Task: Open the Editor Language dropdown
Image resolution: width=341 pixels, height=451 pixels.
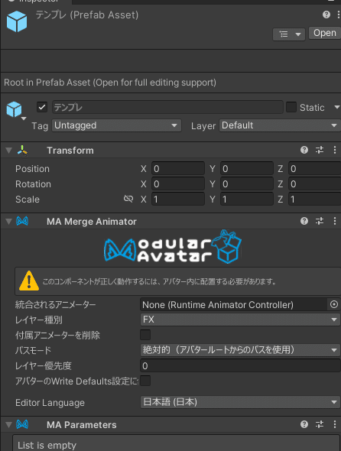Action: [240, 402]
